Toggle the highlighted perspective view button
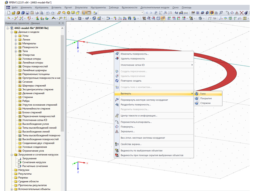Image resolution: width=254 pixels, height=191 pixels. (163, 18)
